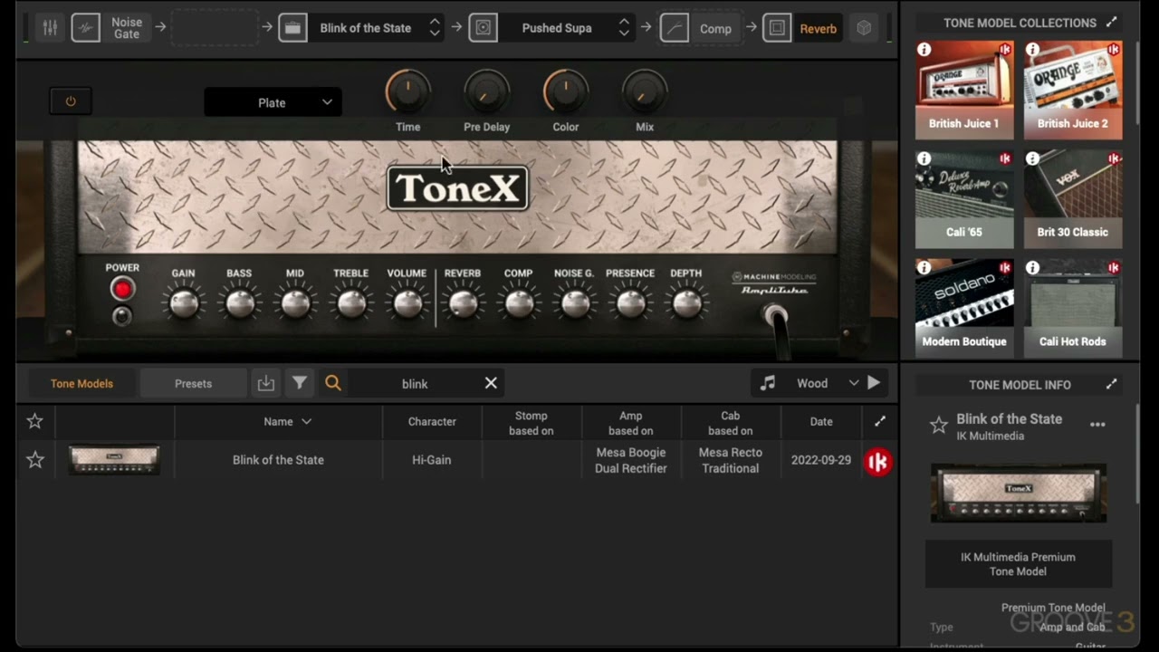Click the amp TREBLE knob
The image size is (1159, 652).
[x=351, y=303]
